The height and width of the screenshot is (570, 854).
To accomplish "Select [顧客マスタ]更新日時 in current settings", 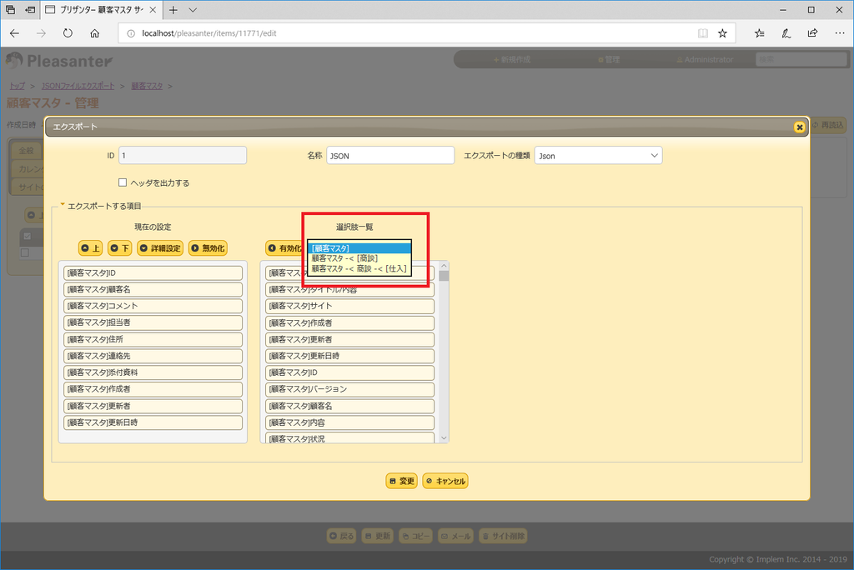I will 153,422.
